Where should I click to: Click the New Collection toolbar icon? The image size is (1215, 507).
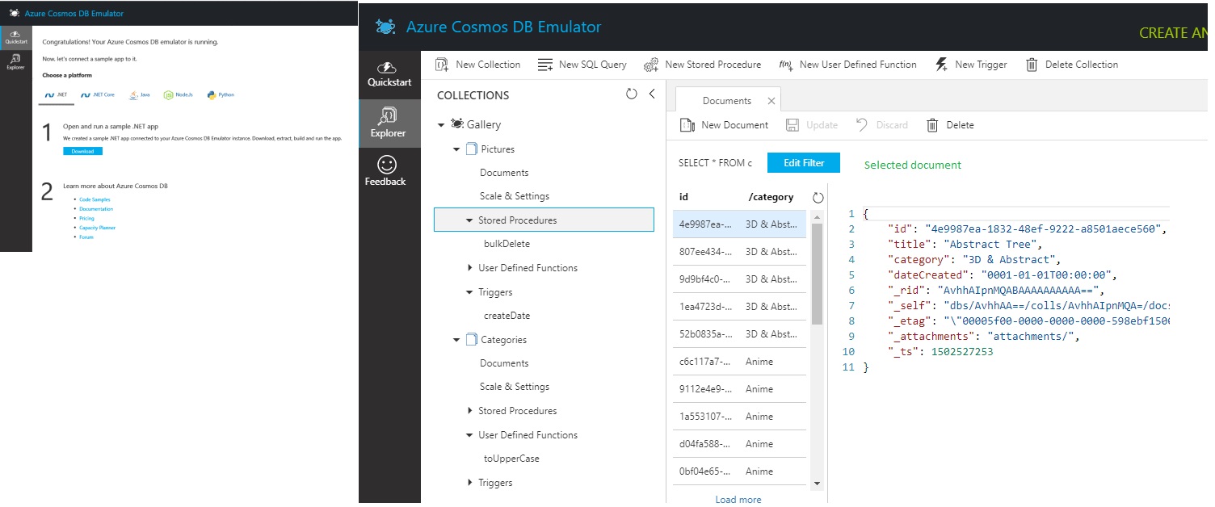pos(442,65)
